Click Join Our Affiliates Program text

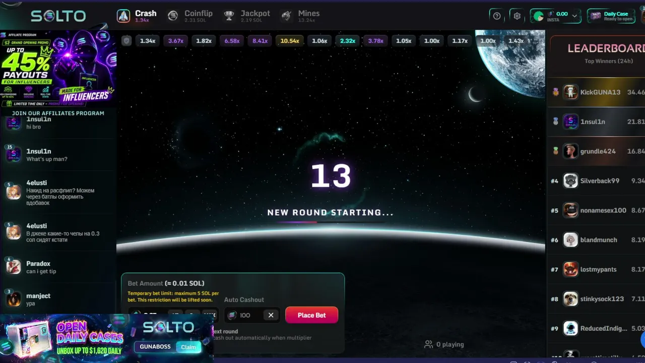tap(58, 113)
